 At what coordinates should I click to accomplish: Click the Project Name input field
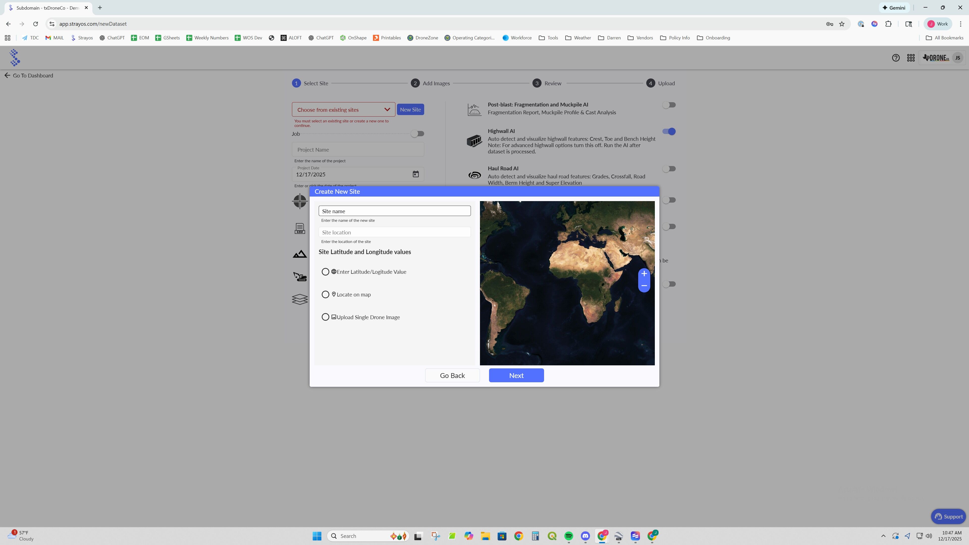pos(358,149)
